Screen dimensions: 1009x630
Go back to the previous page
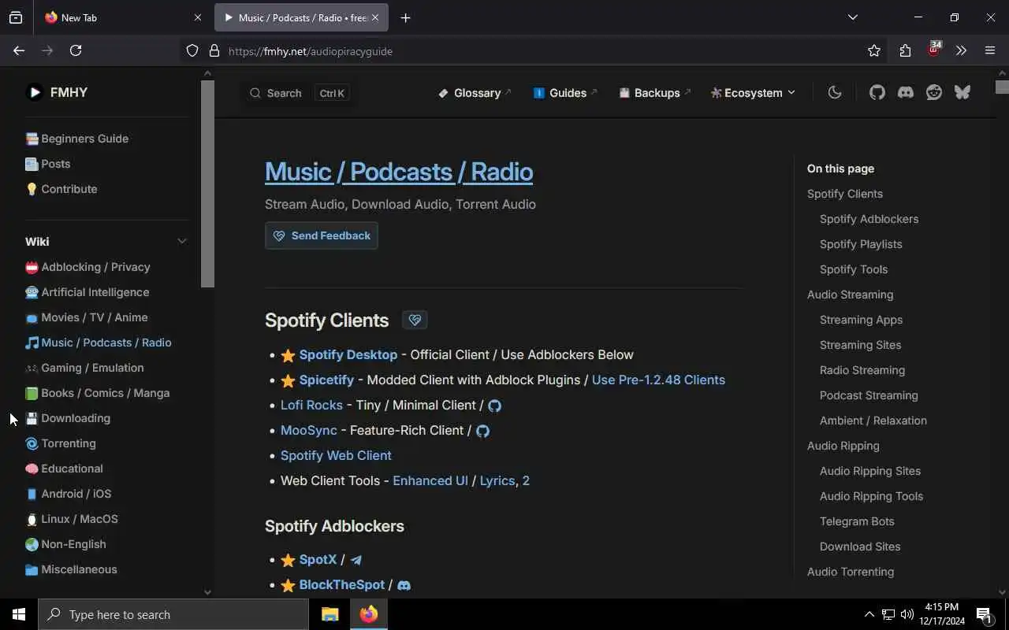click(19, 50)
